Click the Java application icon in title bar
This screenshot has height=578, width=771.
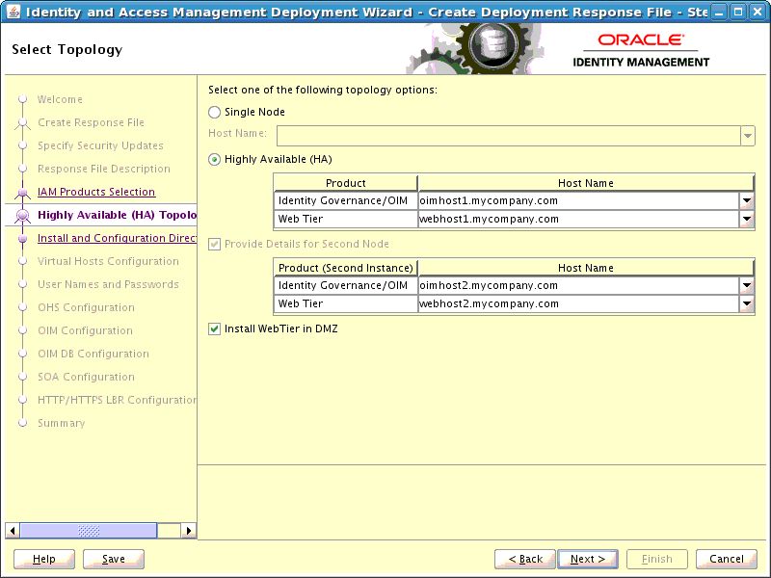[x=13, y=12]
